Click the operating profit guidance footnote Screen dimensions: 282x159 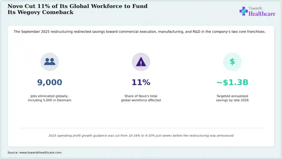(x=141, y=136)
